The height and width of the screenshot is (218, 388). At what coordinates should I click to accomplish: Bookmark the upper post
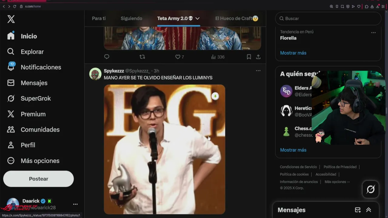[x=249, y=57]
